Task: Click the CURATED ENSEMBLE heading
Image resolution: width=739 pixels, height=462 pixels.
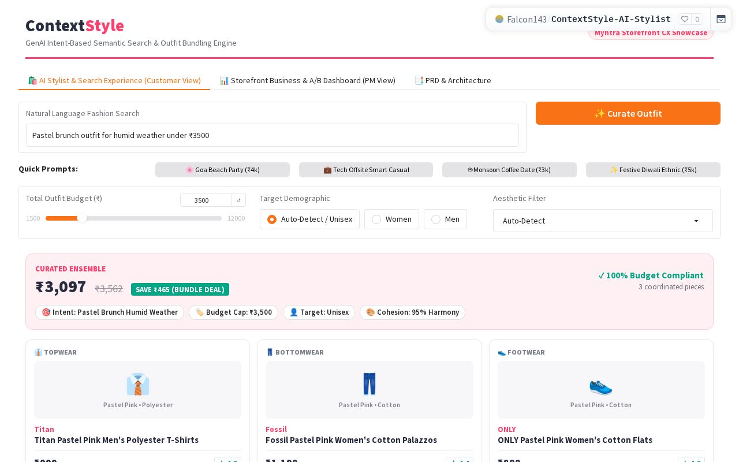Action: [x=70, y=269]
